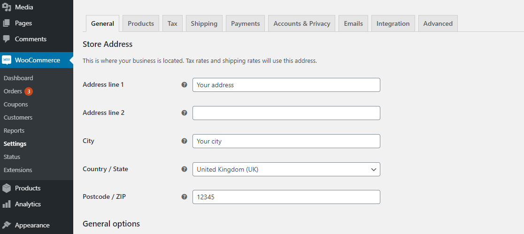Expand the Country / State dropdown
The height and width of the screenshot is (234, 524).
pos(286,169)
